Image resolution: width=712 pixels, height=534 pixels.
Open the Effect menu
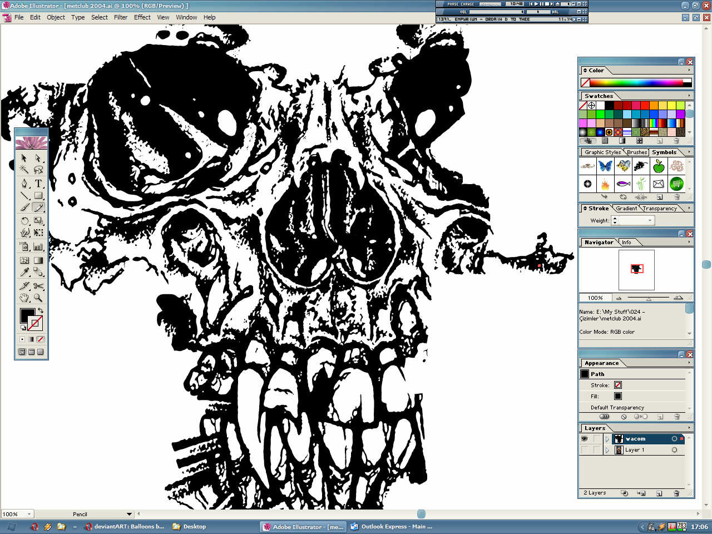[142, 17]
